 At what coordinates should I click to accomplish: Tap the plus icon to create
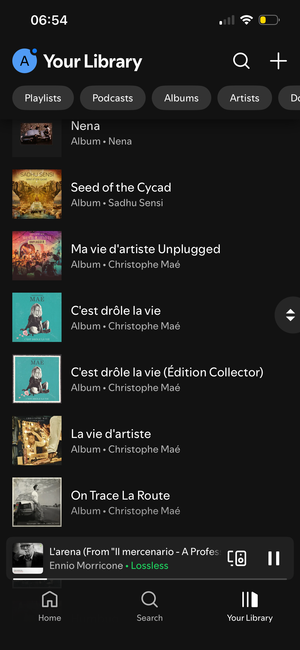point(278,61)
